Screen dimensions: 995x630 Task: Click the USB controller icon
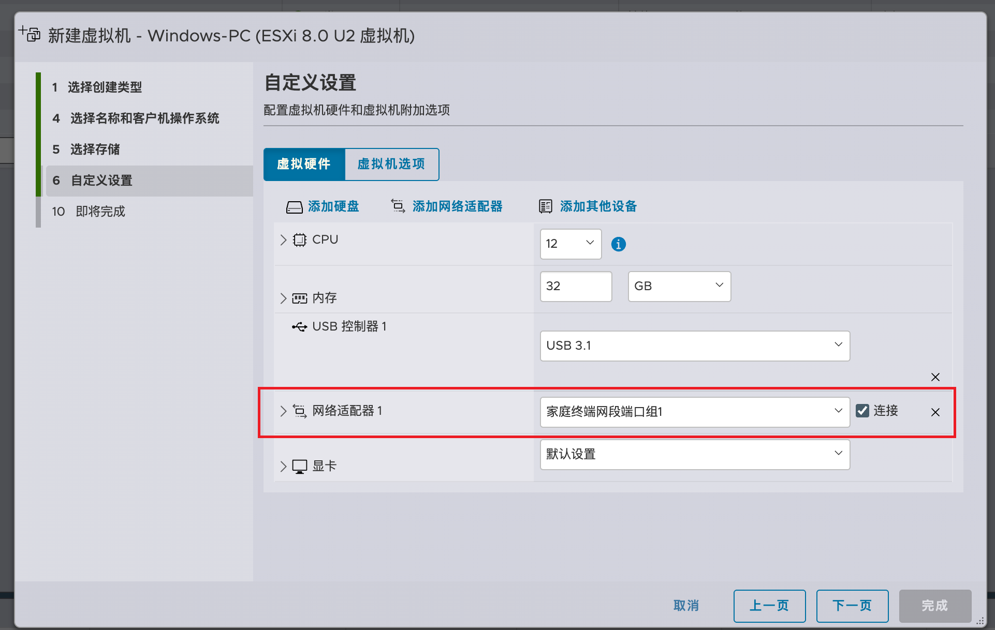[299, 326]
